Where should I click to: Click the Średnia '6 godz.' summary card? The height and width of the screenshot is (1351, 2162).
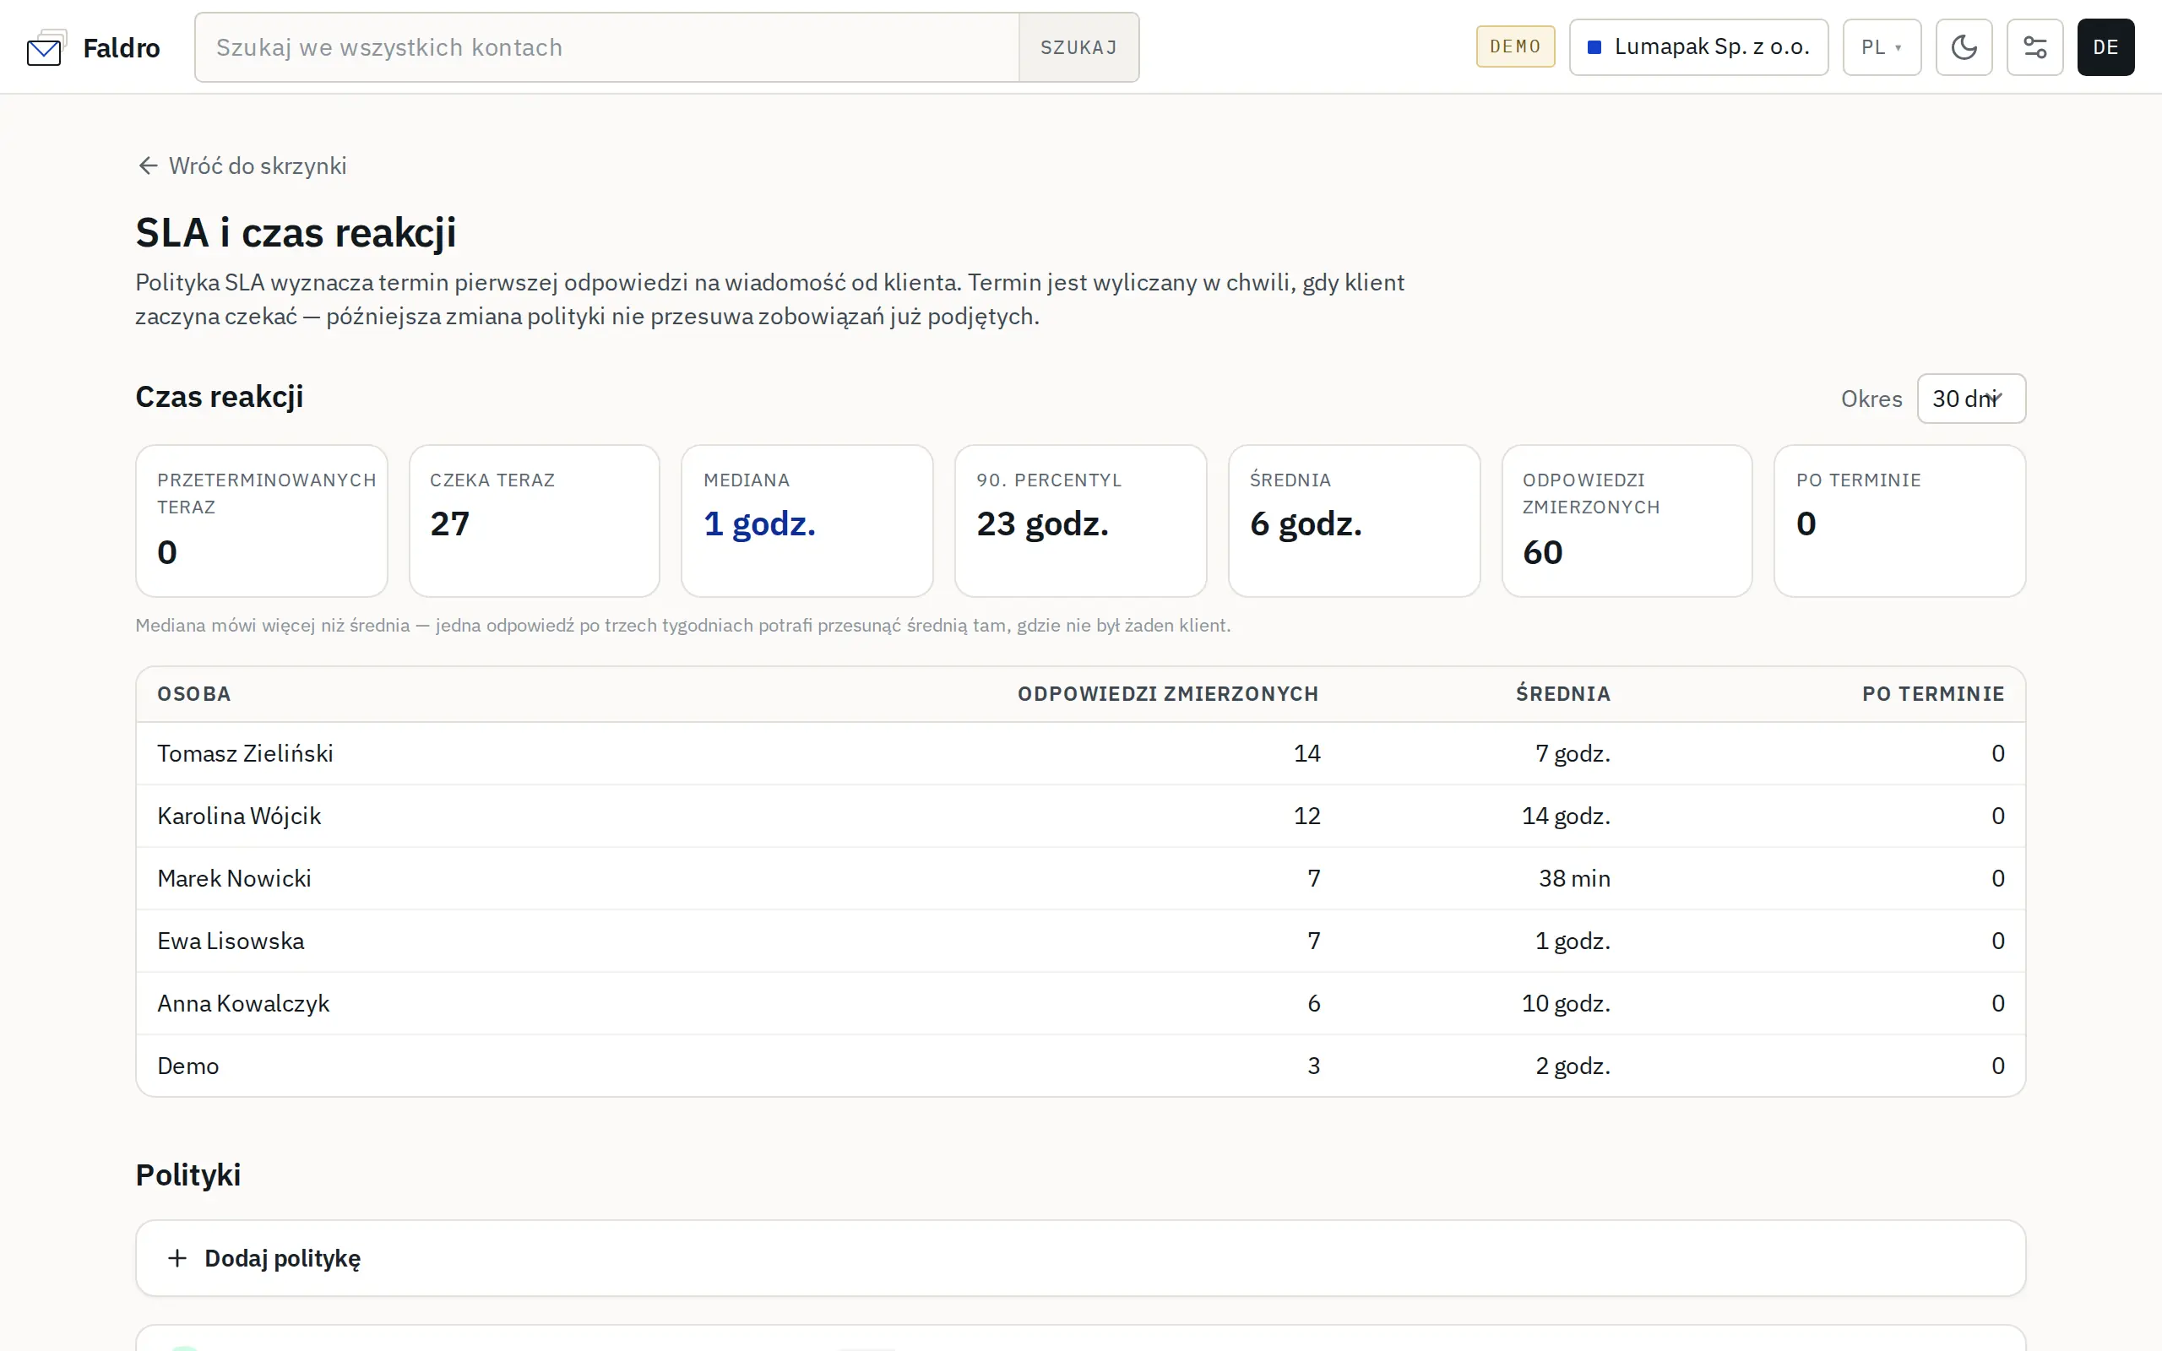tap(1354, 521)
